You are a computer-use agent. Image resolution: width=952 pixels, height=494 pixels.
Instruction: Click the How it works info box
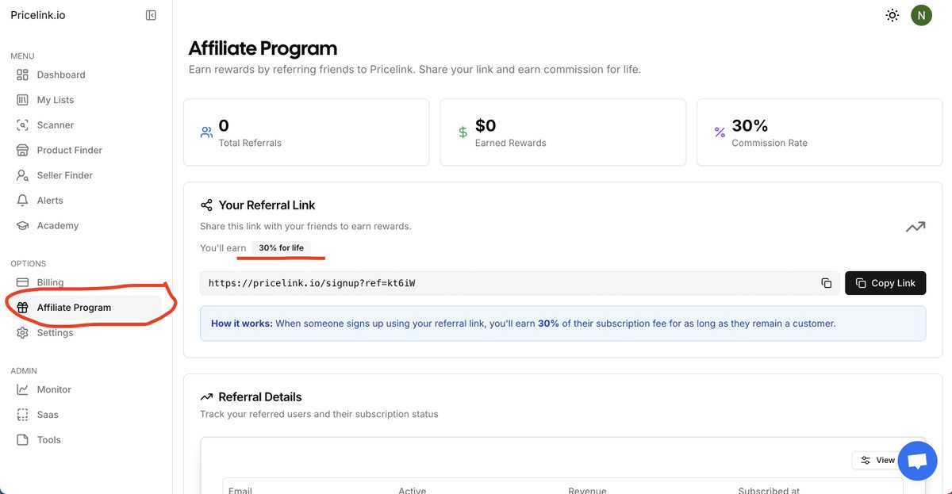click(562, 324)
